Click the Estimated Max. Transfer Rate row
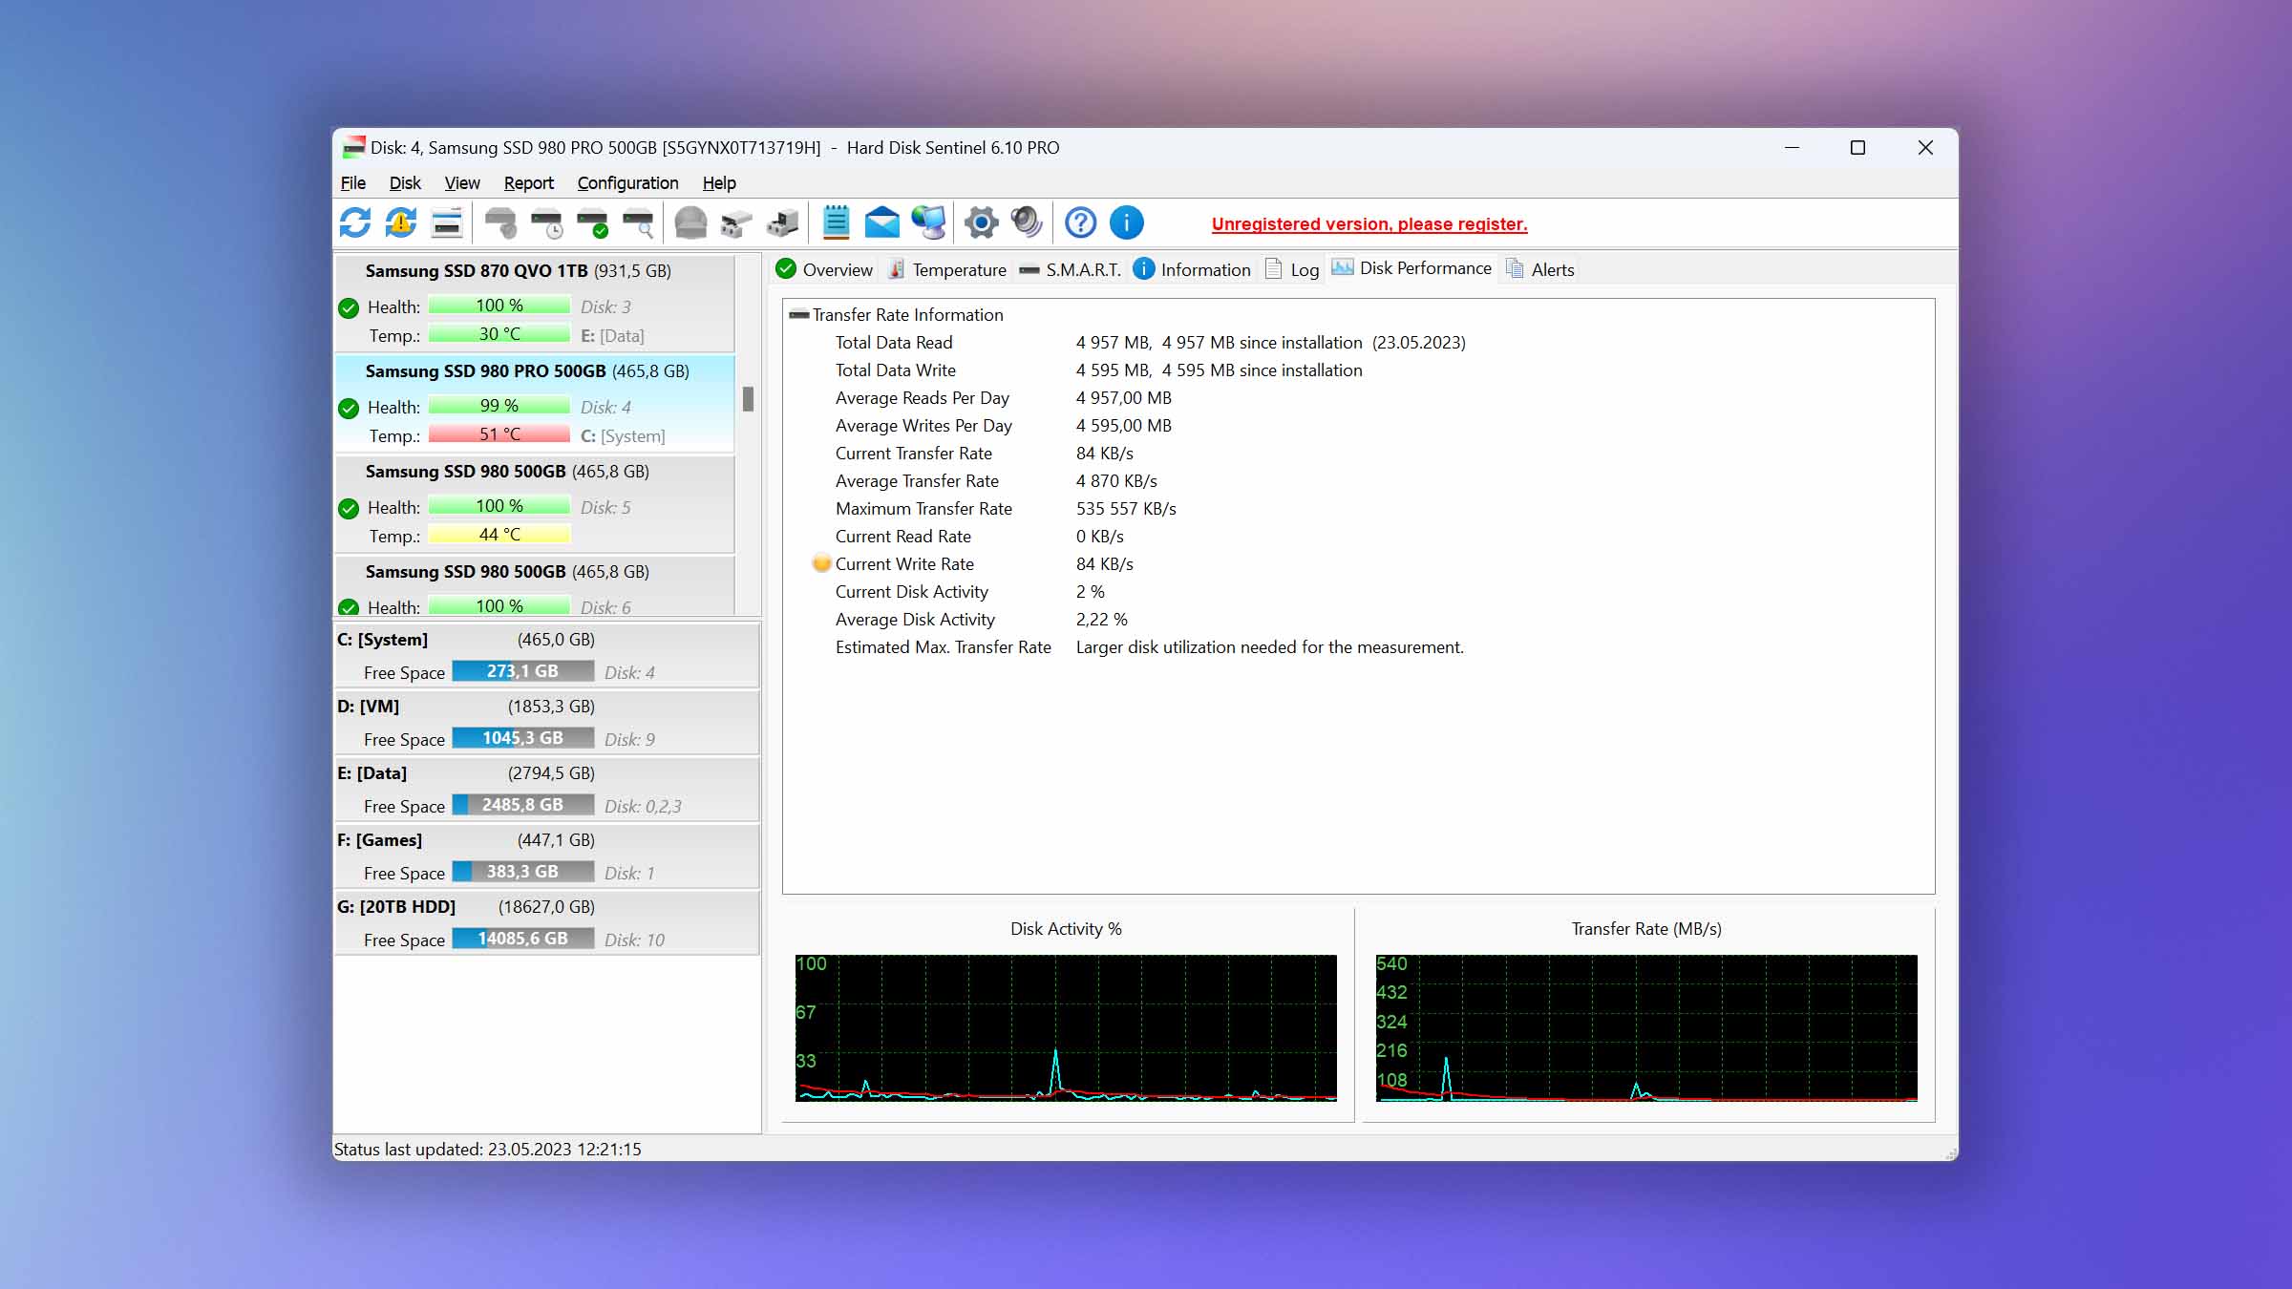The height and width of the screenshot is (1289, 2292). [x=1149, y=647]
